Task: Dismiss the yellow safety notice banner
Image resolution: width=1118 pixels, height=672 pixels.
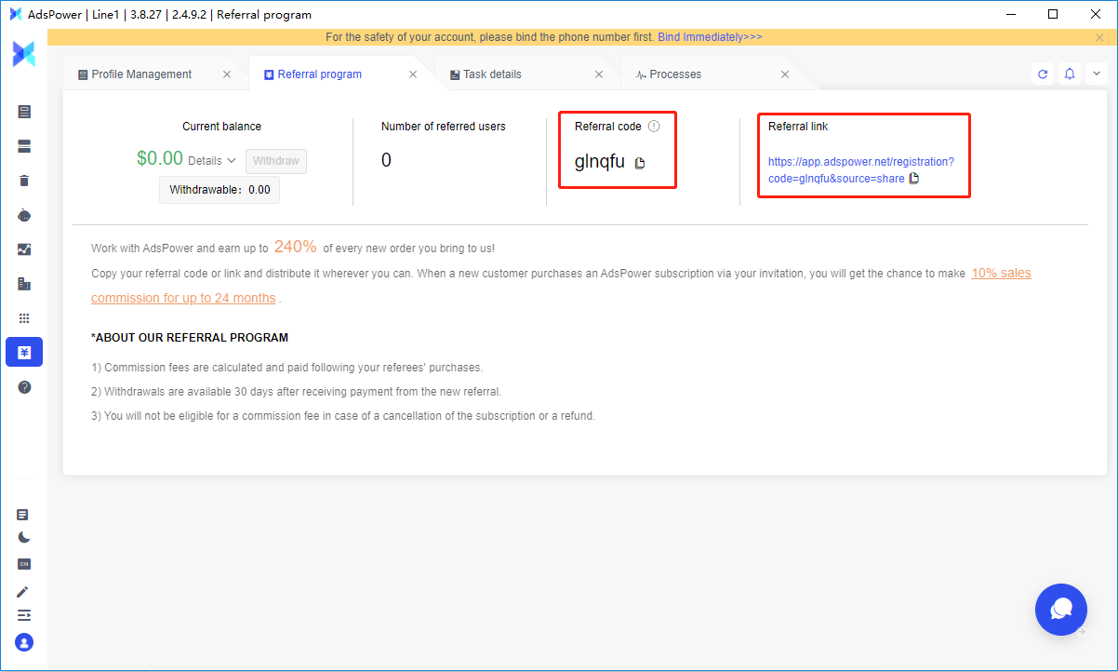Action: pos(1099,37)
